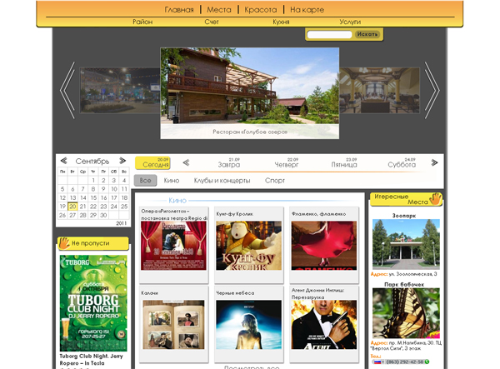
Task: Filter events by Кино
Action: coord(172,181)
